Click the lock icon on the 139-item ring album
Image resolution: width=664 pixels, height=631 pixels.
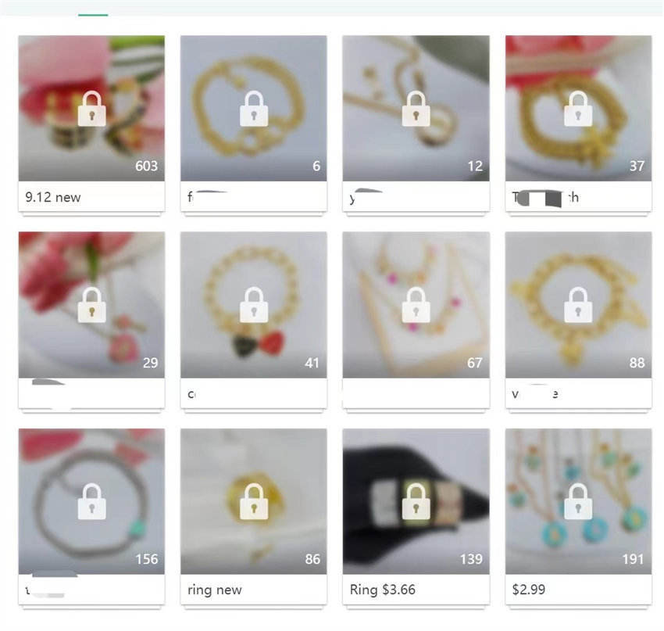click(416, 501)
